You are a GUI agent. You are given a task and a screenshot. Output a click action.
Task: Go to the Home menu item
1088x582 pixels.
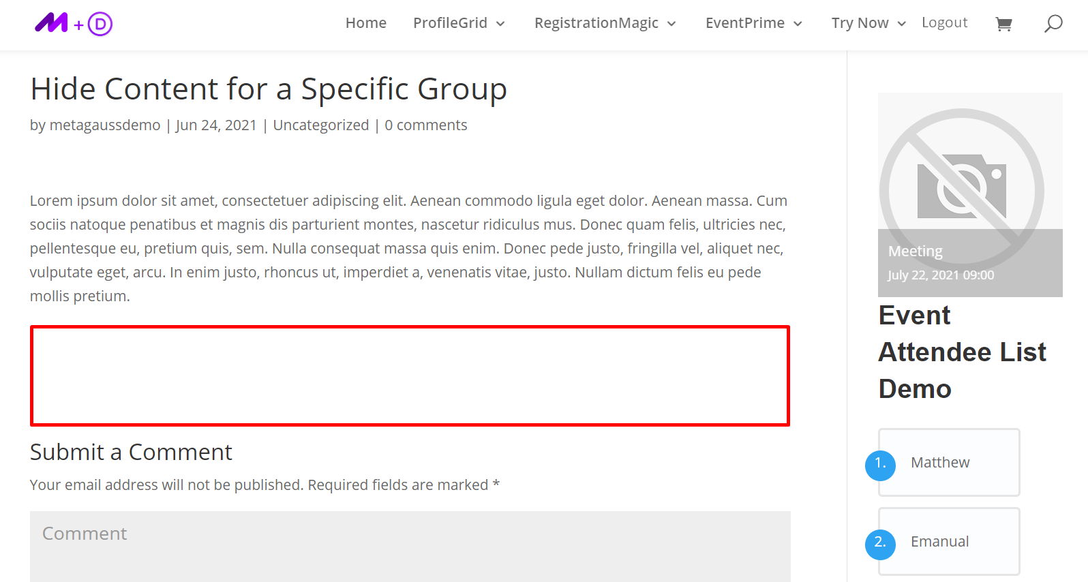tap(366, 23)
